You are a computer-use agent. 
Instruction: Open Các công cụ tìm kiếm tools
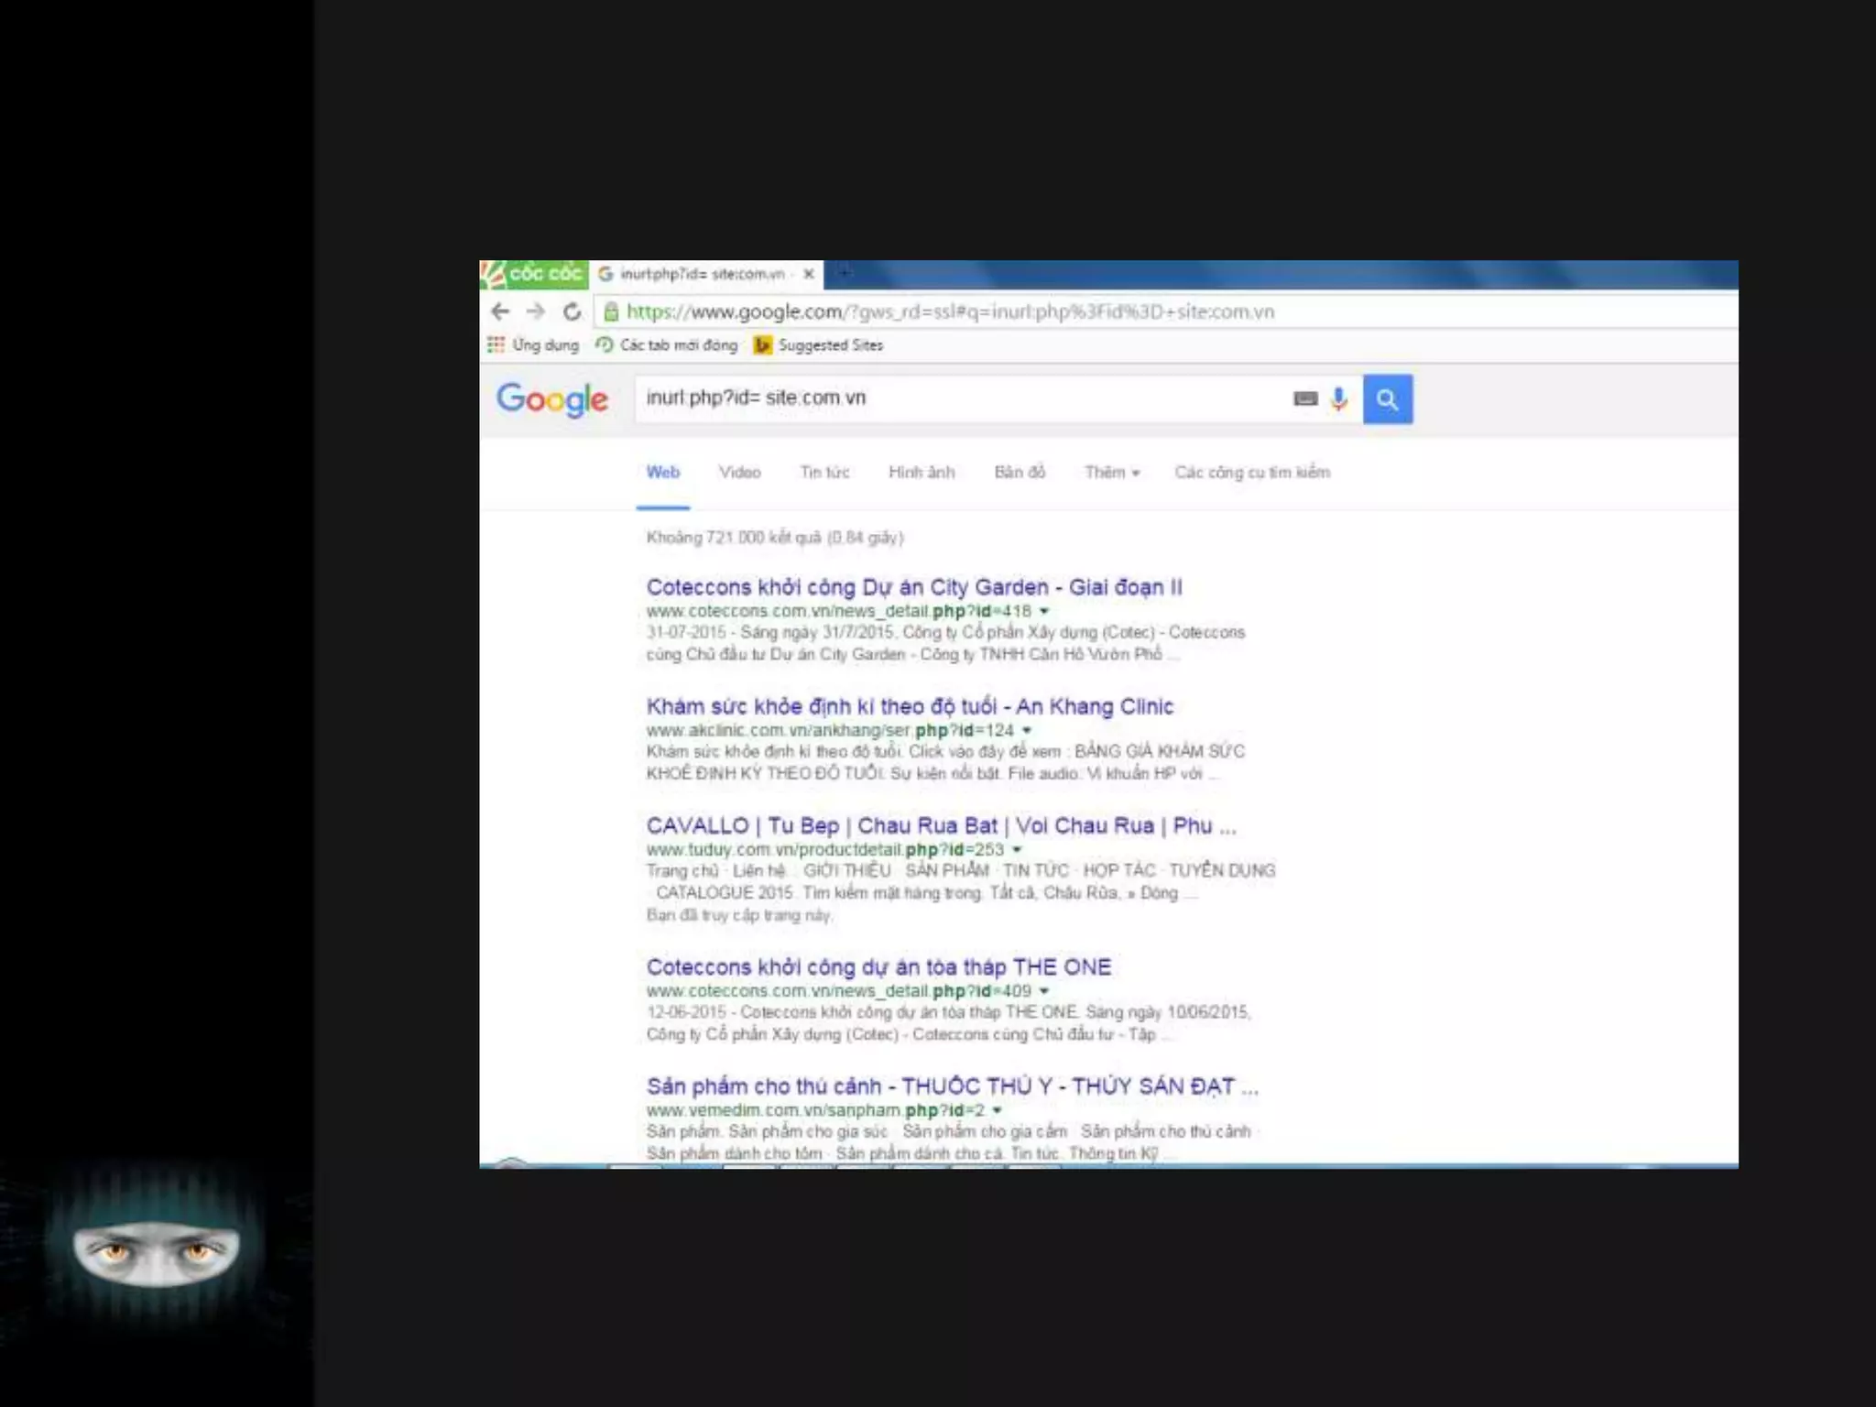(x=1251, y=473)
